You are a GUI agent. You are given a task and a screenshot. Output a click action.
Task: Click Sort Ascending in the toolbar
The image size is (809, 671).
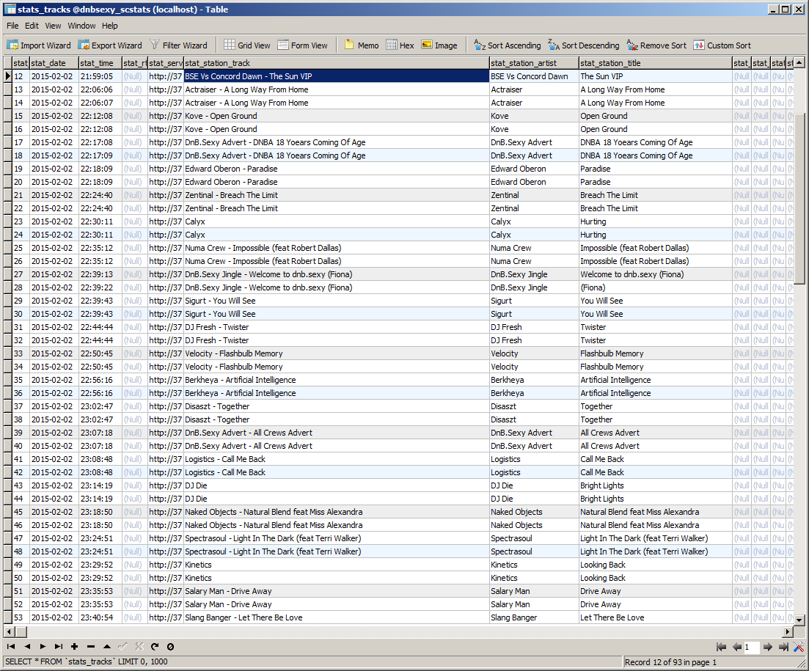tap(507, 45)
